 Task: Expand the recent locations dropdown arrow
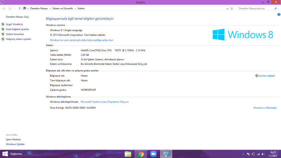tap(15, 8)
